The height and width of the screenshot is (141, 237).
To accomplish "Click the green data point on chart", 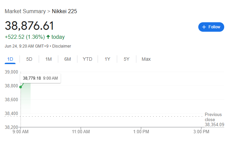I will tap(21, 87).
